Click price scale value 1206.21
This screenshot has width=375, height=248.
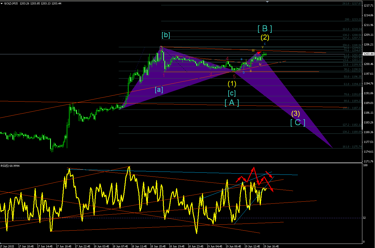tap(369, 44)
